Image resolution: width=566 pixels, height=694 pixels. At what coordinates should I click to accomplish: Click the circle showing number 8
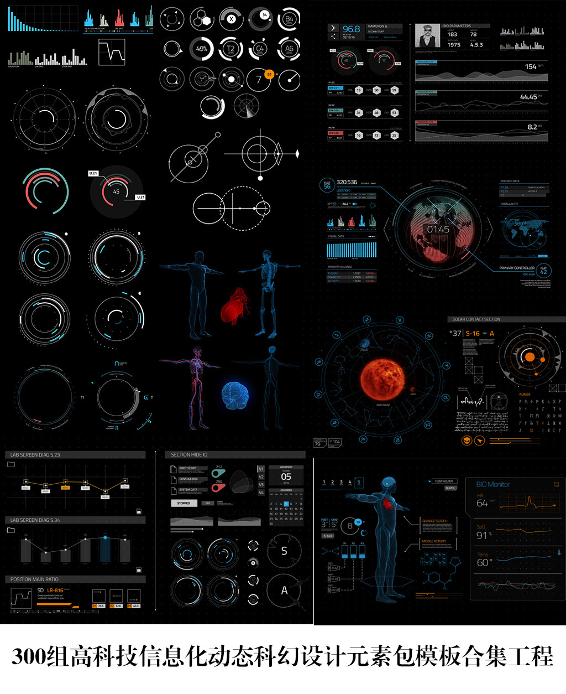(350, 526)
